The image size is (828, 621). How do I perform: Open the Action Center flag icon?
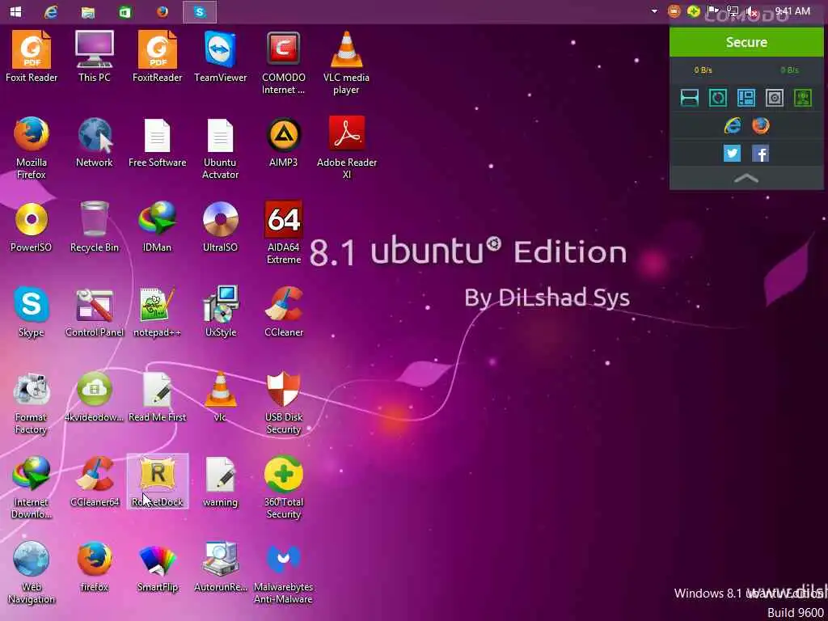pos(713,11)
